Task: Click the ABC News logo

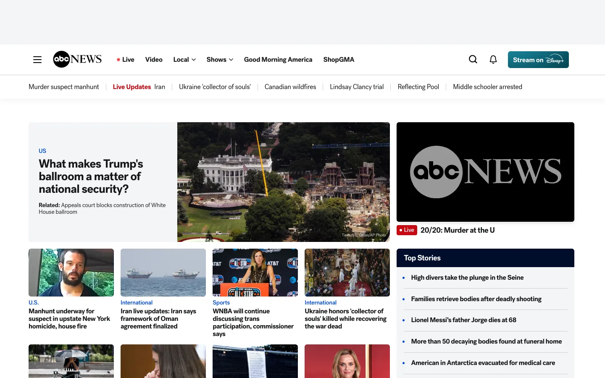Action: (x=77, y=59)
